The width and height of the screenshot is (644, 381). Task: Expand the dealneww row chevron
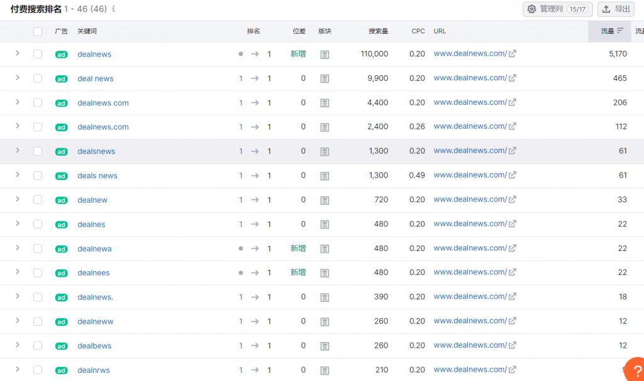(17, 320)
